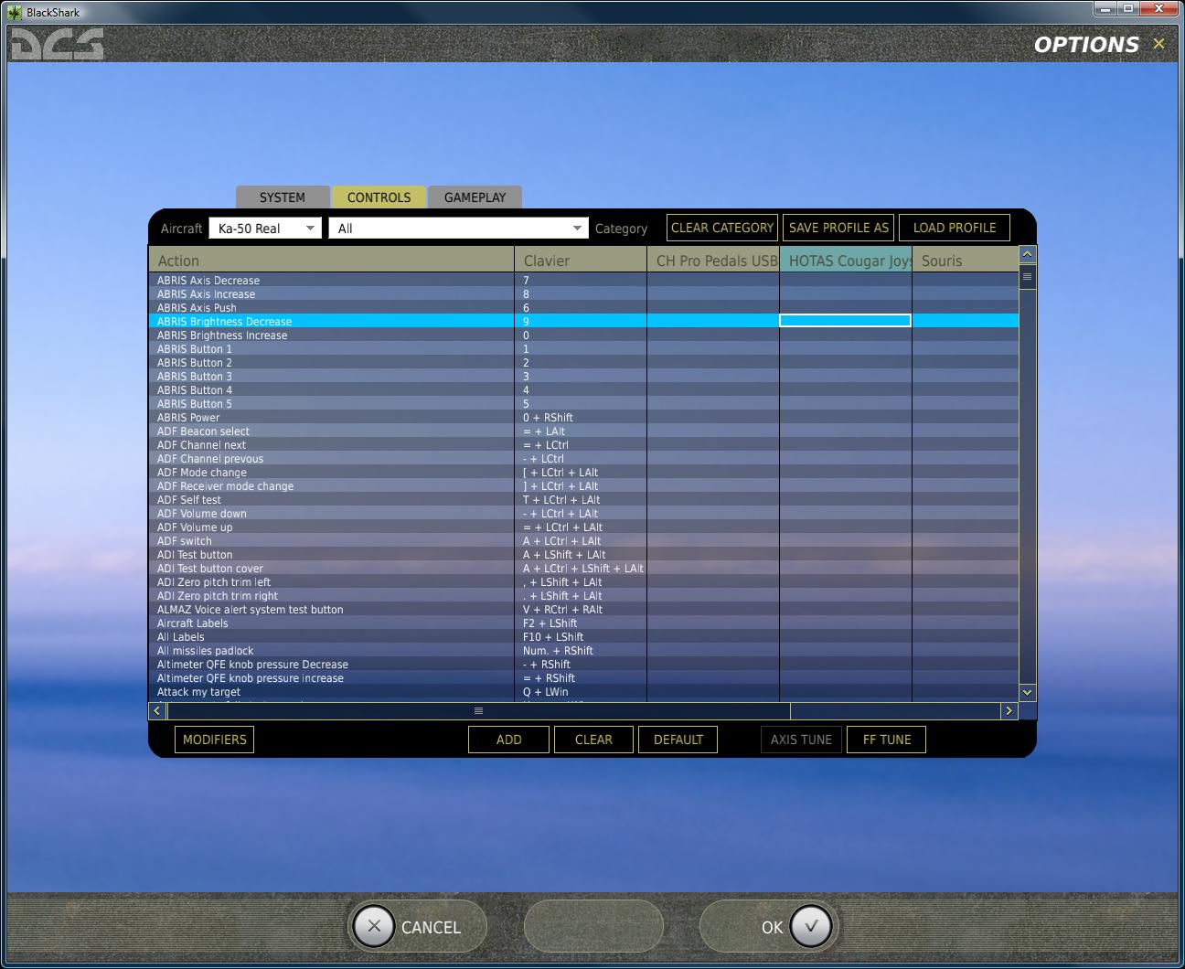Viewport: 1185px width, 969px height.
Task: Select Altimeter QFE knob pressure Decrease row
Action: click(583, 665)
